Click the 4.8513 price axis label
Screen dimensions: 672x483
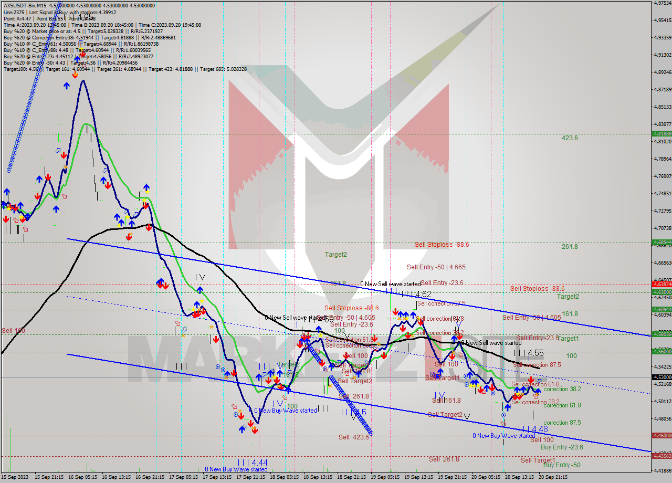(662, 107)
